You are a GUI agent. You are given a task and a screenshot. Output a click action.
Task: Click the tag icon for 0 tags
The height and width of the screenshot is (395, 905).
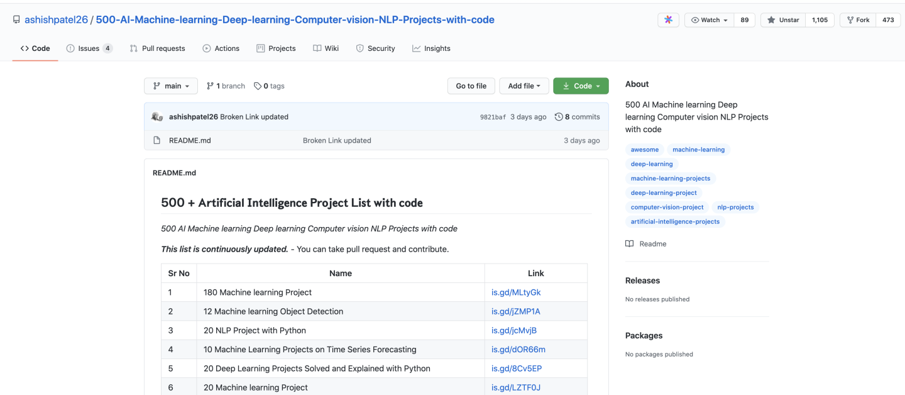pos(258,86)
